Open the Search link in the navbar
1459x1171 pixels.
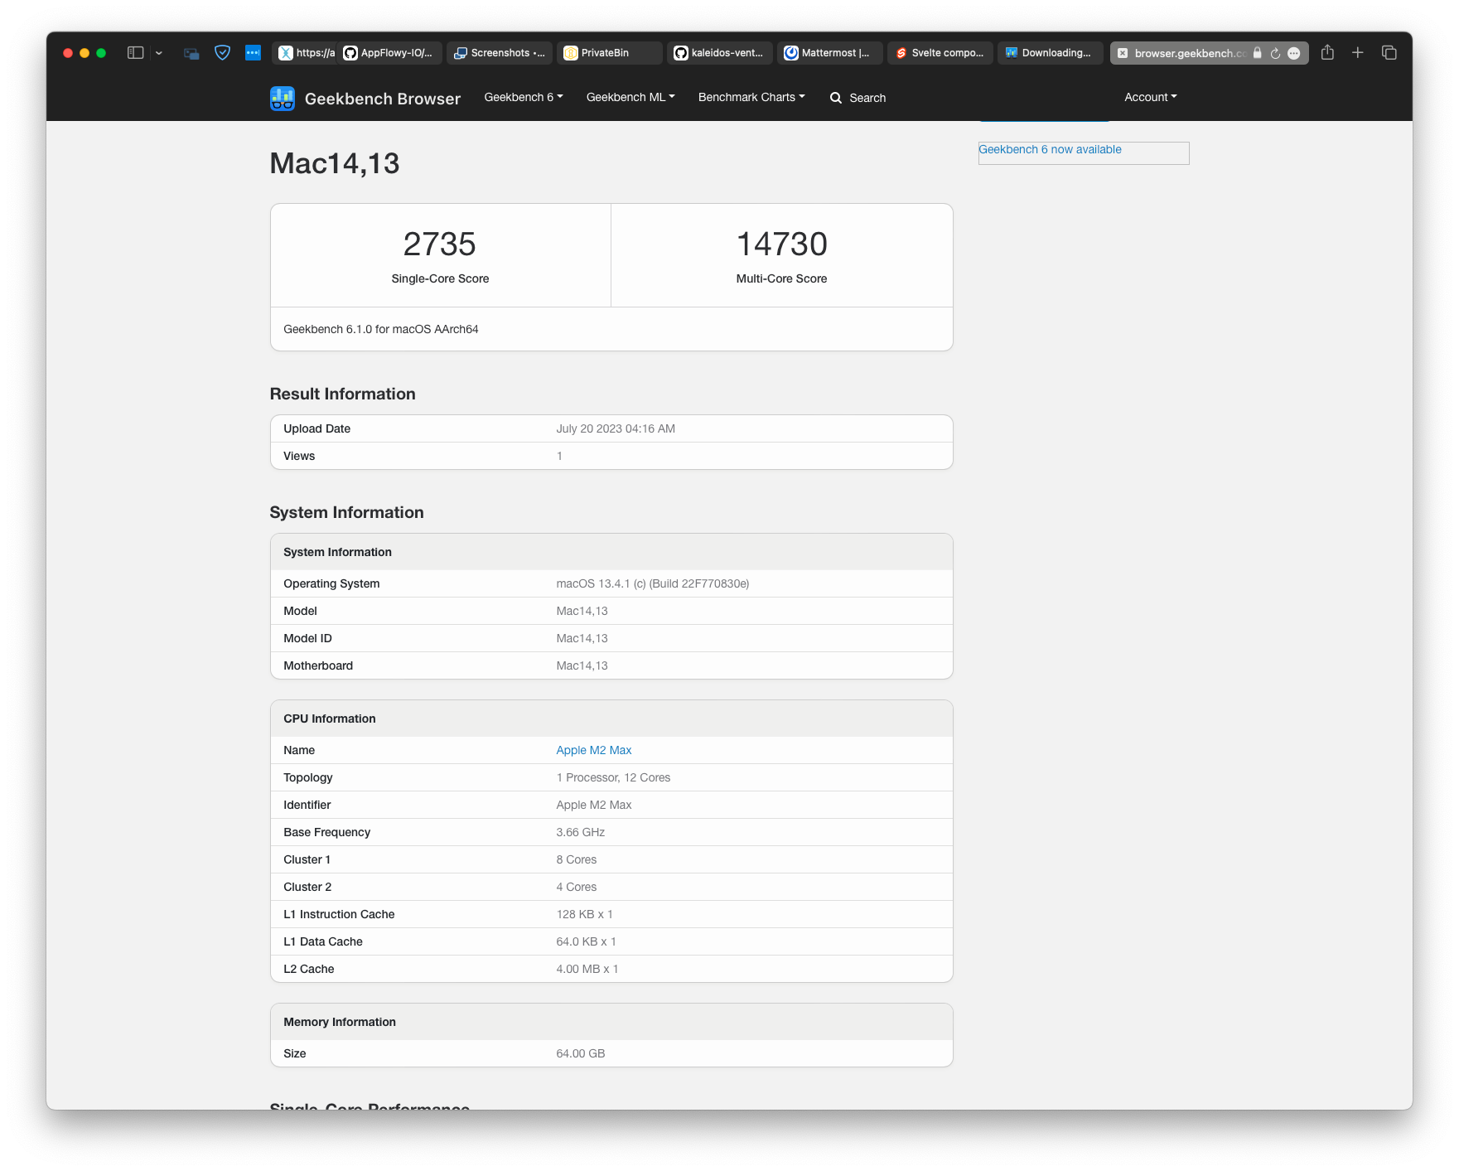point(858,98)
